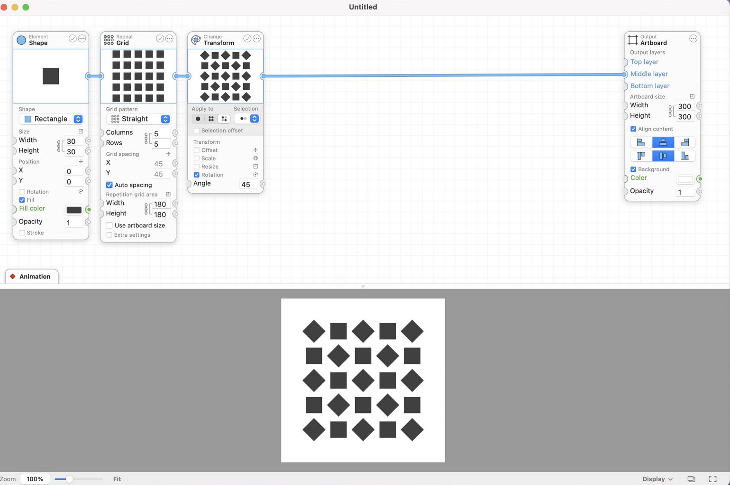
Task: Click the Artboard size link chain icon
Action: 670,111
